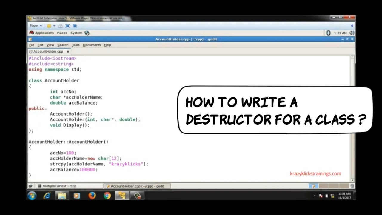382x215 pixels.
Task: Click the Bluetooth panel icon
Action: (x=329, y=33)
